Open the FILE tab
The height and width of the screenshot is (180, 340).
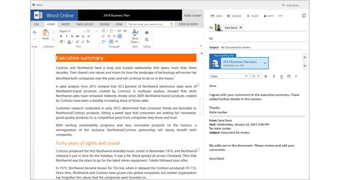(x=36, y=24)
